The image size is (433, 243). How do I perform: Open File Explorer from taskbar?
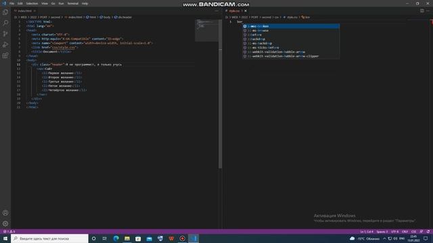coord(127,238)
